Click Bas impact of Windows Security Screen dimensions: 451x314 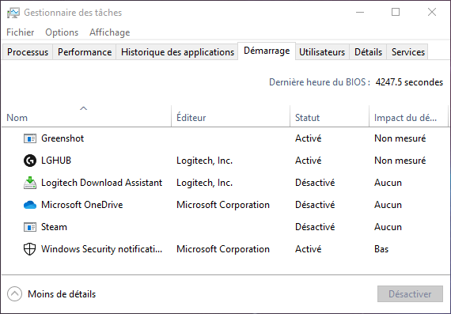(x=381, y=249)
